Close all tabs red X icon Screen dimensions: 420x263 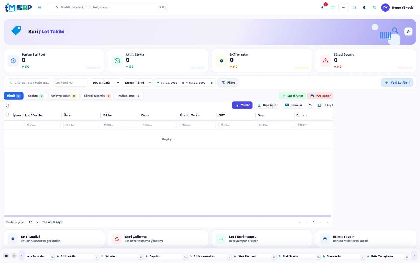pyautogui.click(x=14, y=256)
